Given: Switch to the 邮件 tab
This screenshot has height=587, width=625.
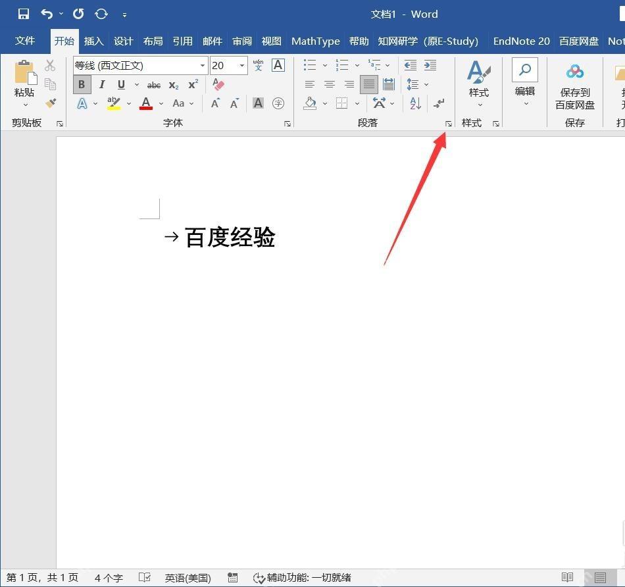Looking at the screenshot, I should point(212,41).
